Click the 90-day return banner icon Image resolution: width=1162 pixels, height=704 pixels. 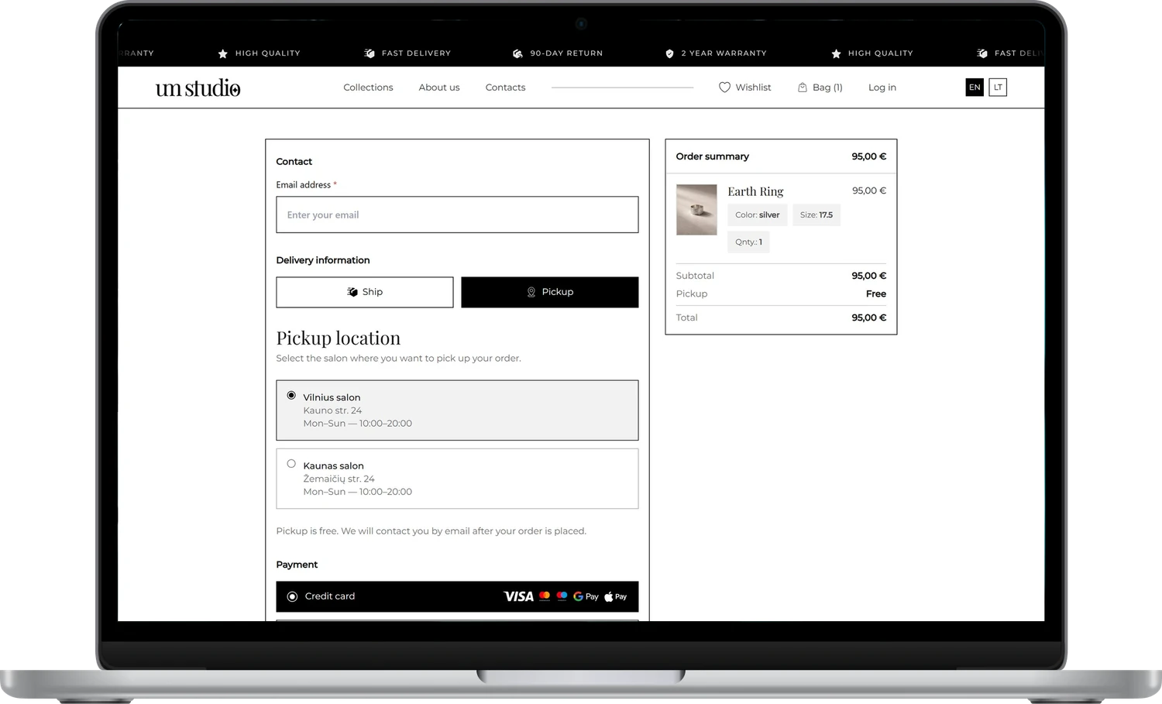(517, 53)
